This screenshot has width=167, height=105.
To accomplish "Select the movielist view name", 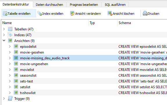I will 27,70.
